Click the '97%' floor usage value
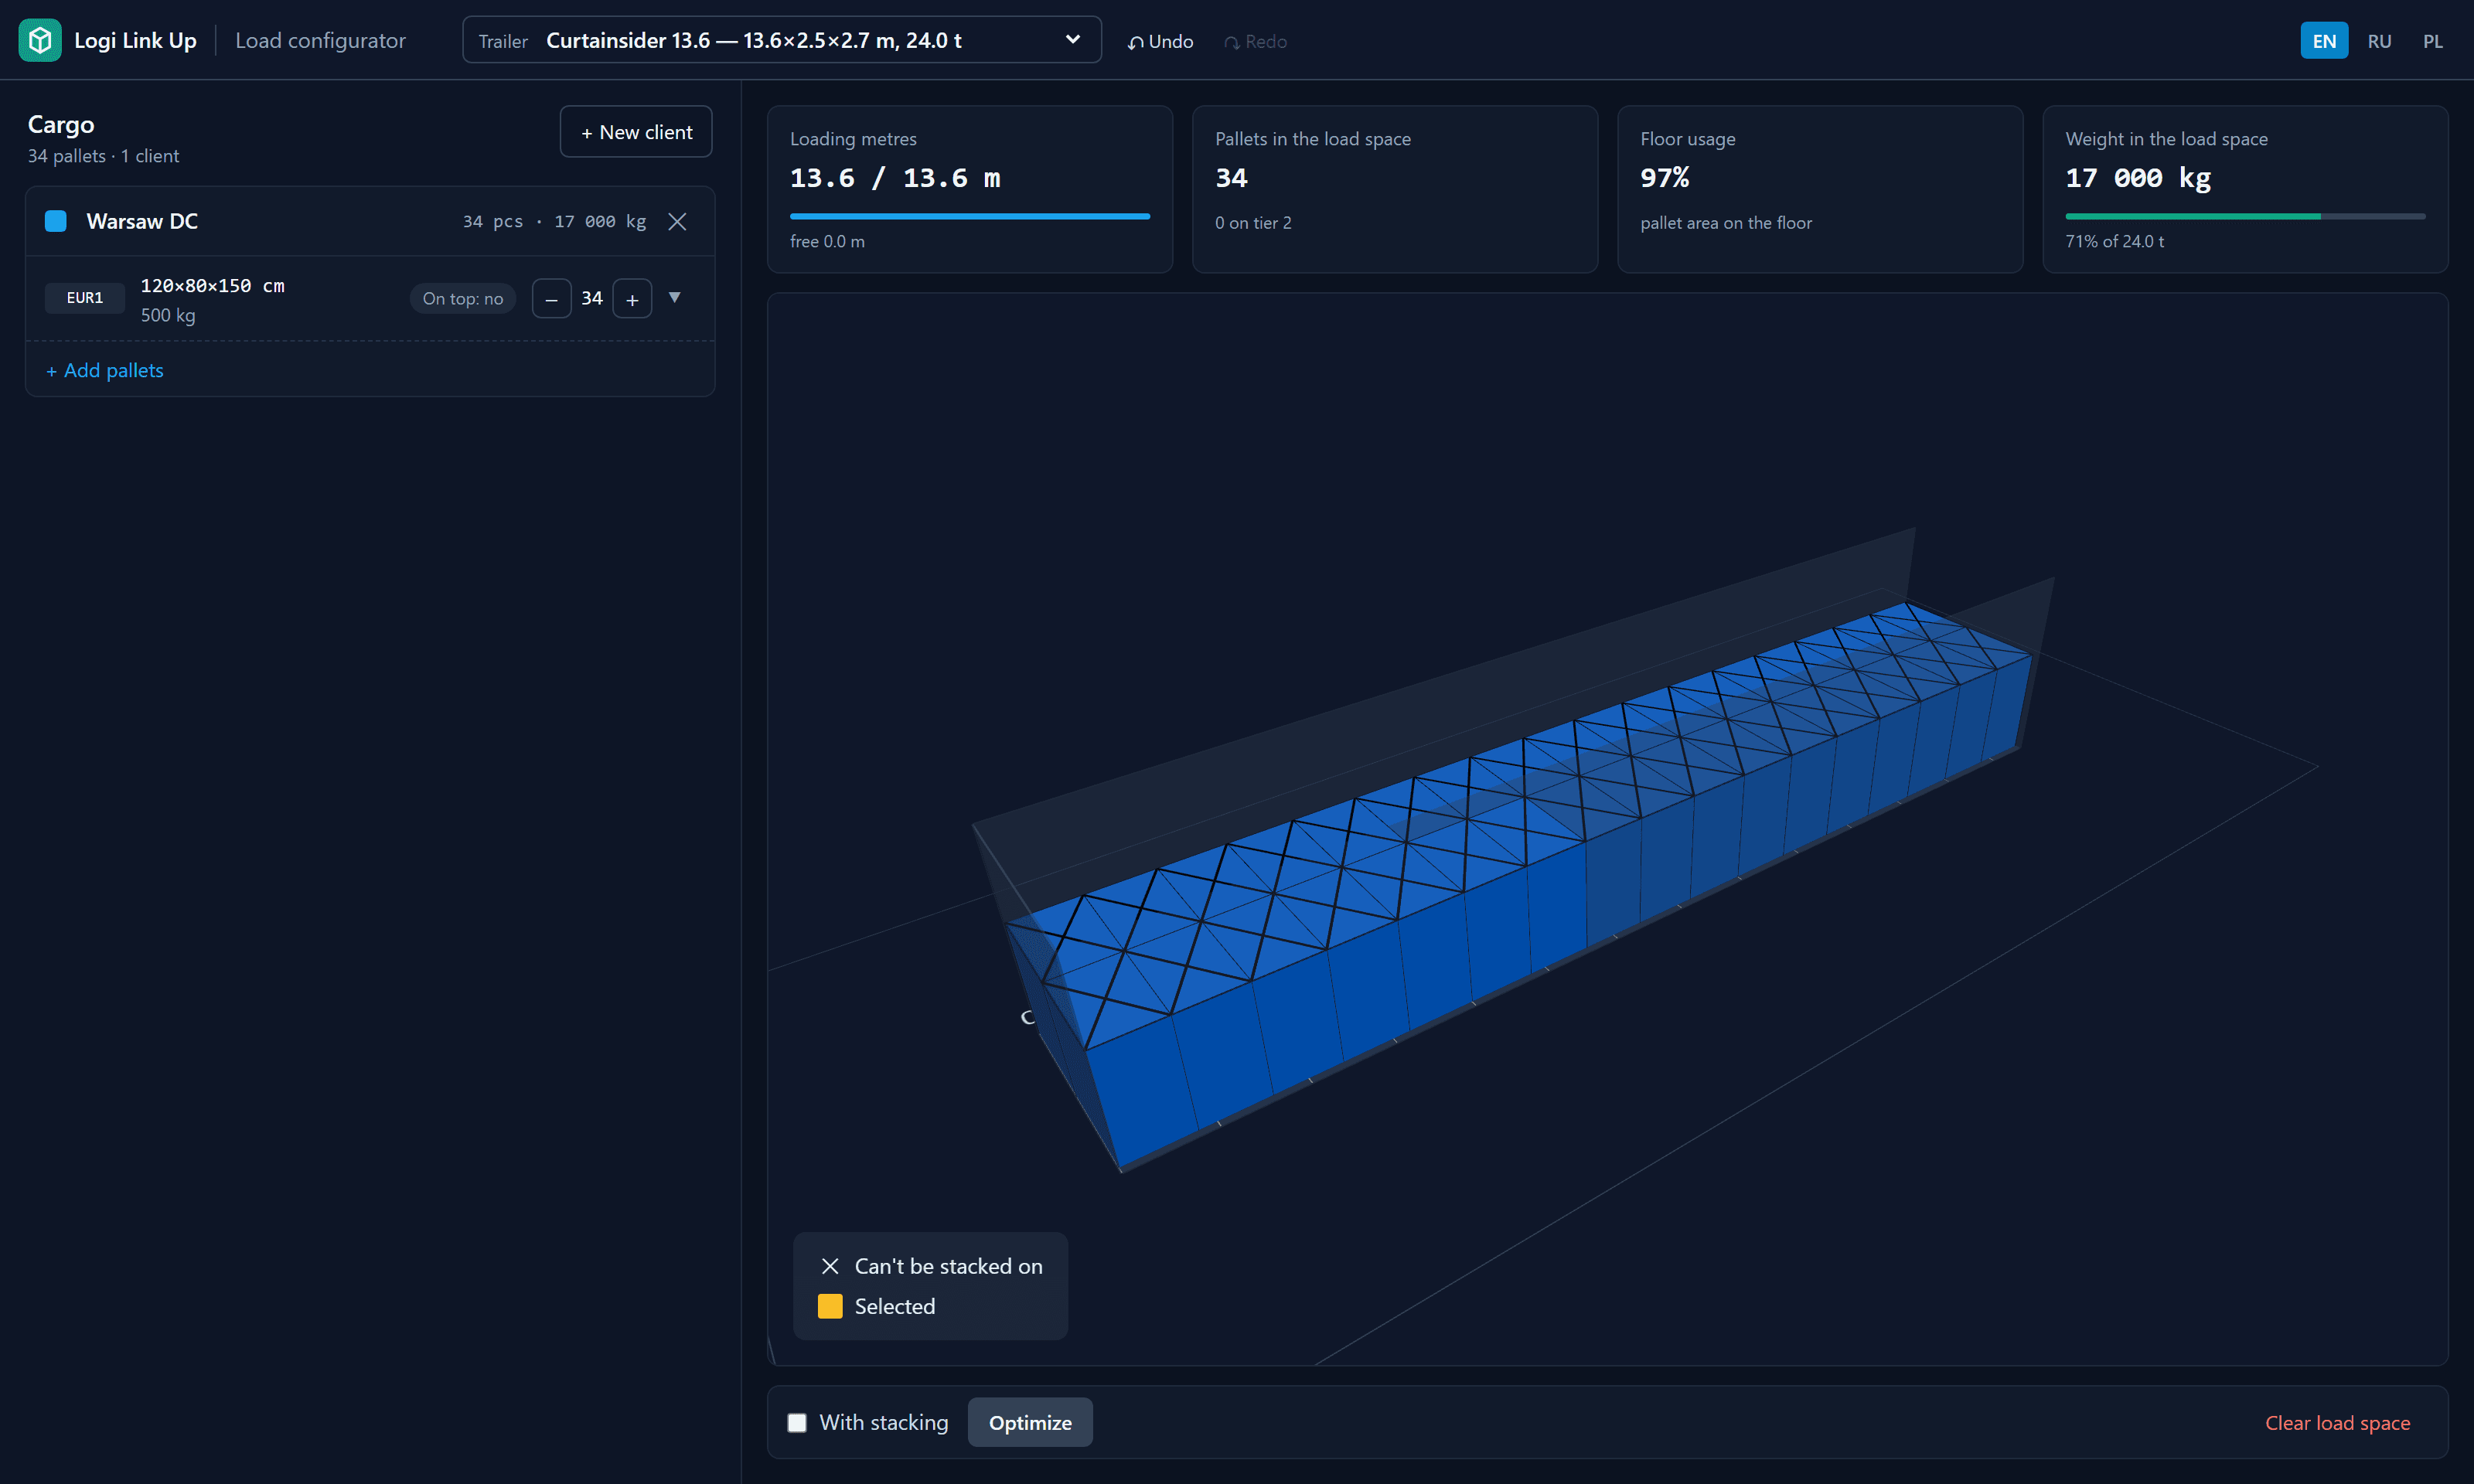 click(1665, 178)
